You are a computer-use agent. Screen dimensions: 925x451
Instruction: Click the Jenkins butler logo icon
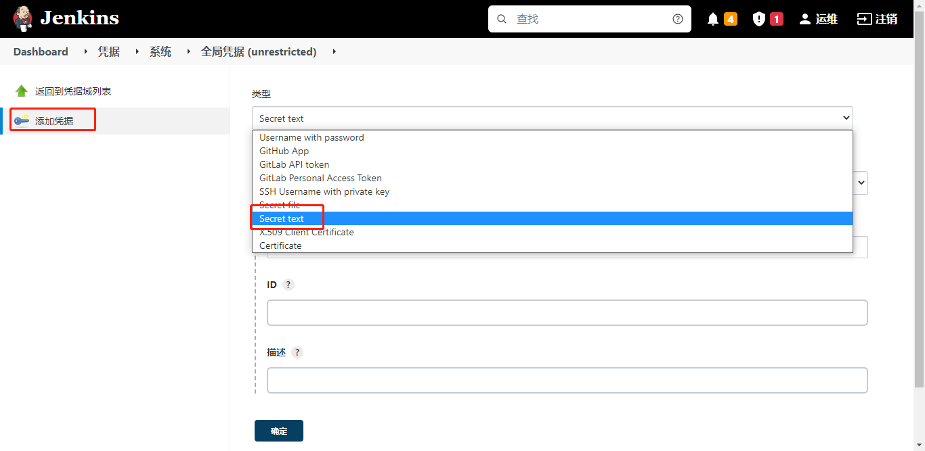(x=22, y=19)
